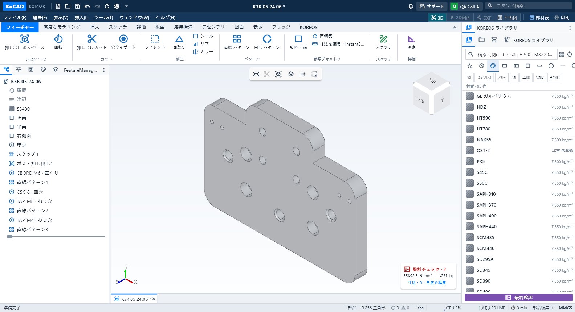This screenshot has height=312, width=575.
Task: Switch to the 溶接構造 ribbon tab
Action: pos(183,27)
